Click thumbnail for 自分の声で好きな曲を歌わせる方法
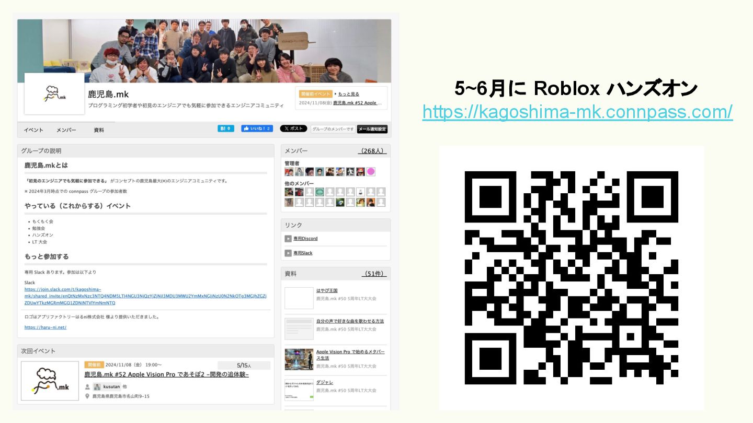 pyautogui.click(x=299, y=329)
